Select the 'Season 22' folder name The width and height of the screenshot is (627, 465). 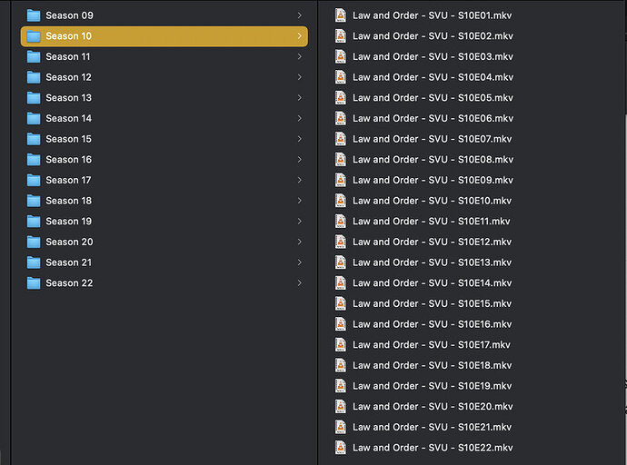(x=69, y=282)
